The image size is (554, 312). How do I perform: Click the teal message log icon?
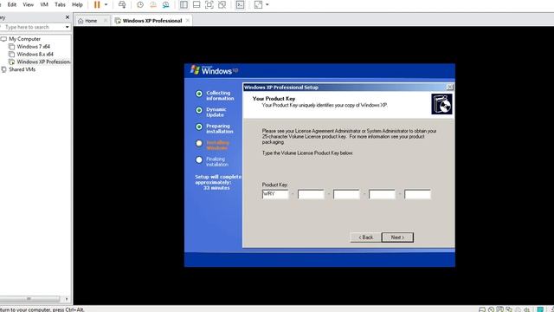(x=540, y=309)
